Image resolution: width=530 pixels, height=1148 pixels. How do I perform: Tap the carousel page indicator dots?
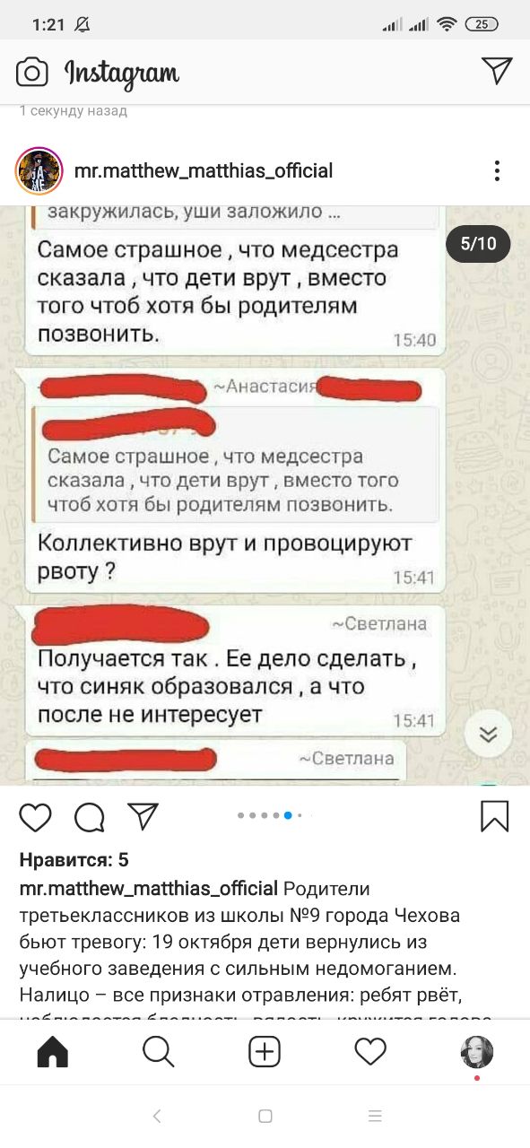point(270,815)
